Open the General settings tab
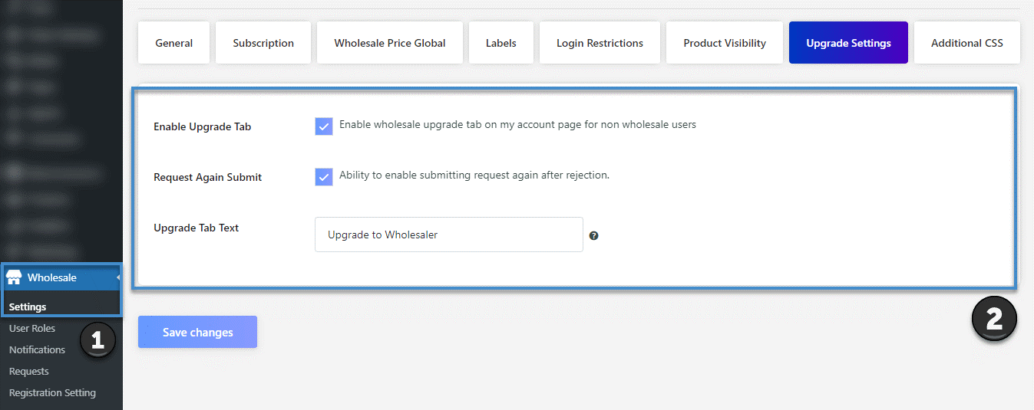1034x410 pixels. [173, 43]
